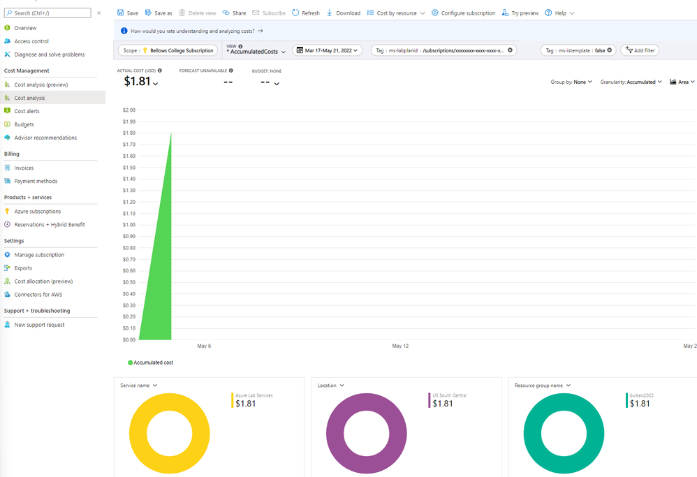Remove the ms-labplanid tag filter
Screen dimensions: 697x477
[510, 50]
